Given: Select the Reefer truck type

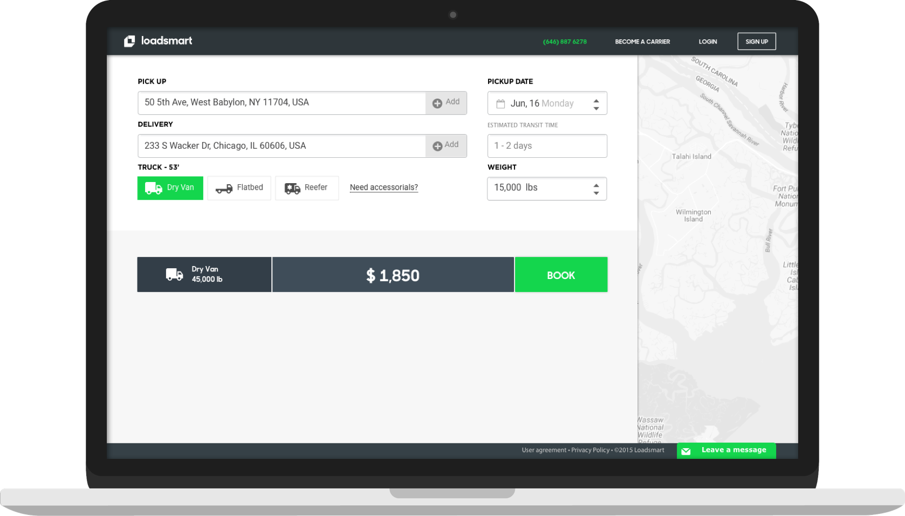Looking at the screenshot, I should coord(307,188).
